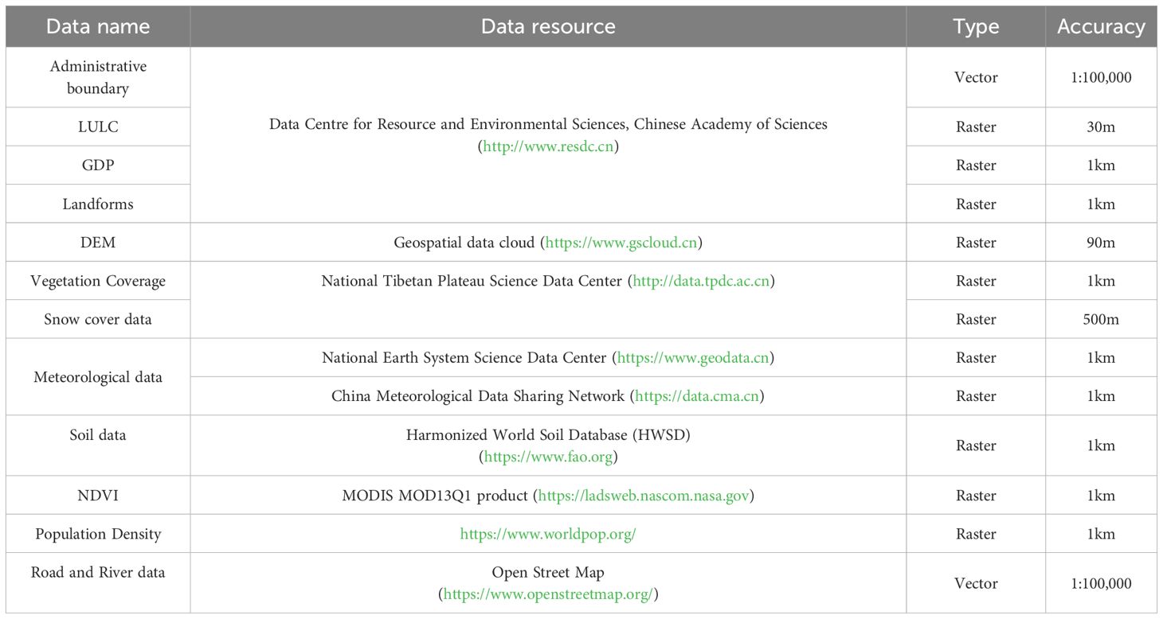This screenshot has height=619, width=1163.
Task: Select "1km" in the Vegetation Coverage row
Action: tap(1101, 281)
